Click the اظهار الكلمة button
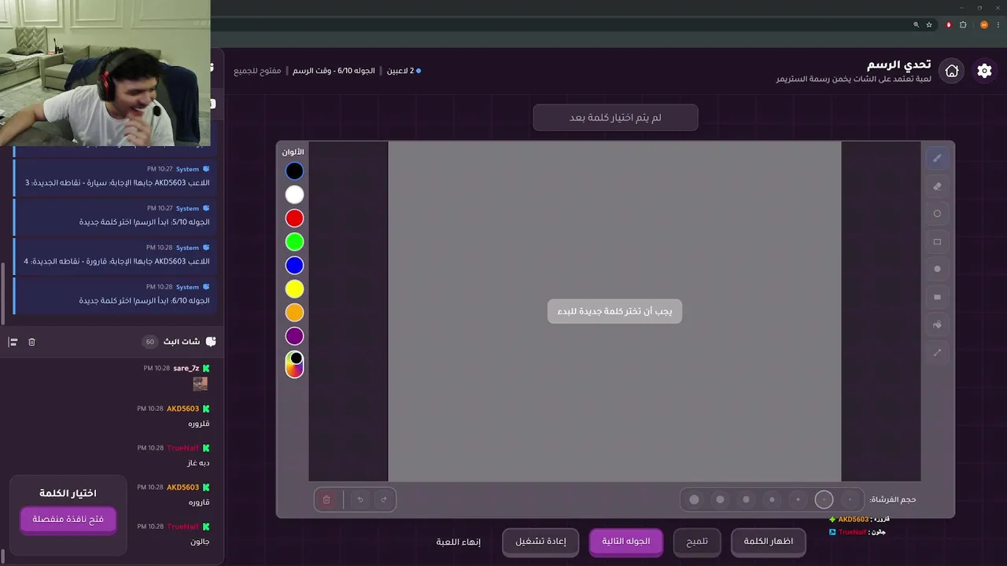The width and height of the screenshot is (1007, 566). (x=769, y=542)
